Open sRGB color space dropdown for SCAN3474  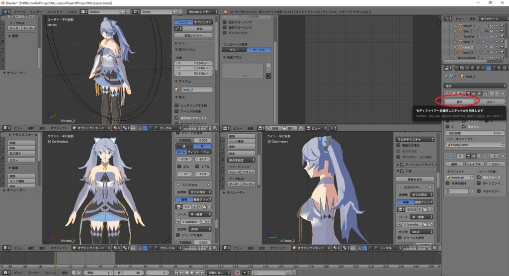click(422, 232)
